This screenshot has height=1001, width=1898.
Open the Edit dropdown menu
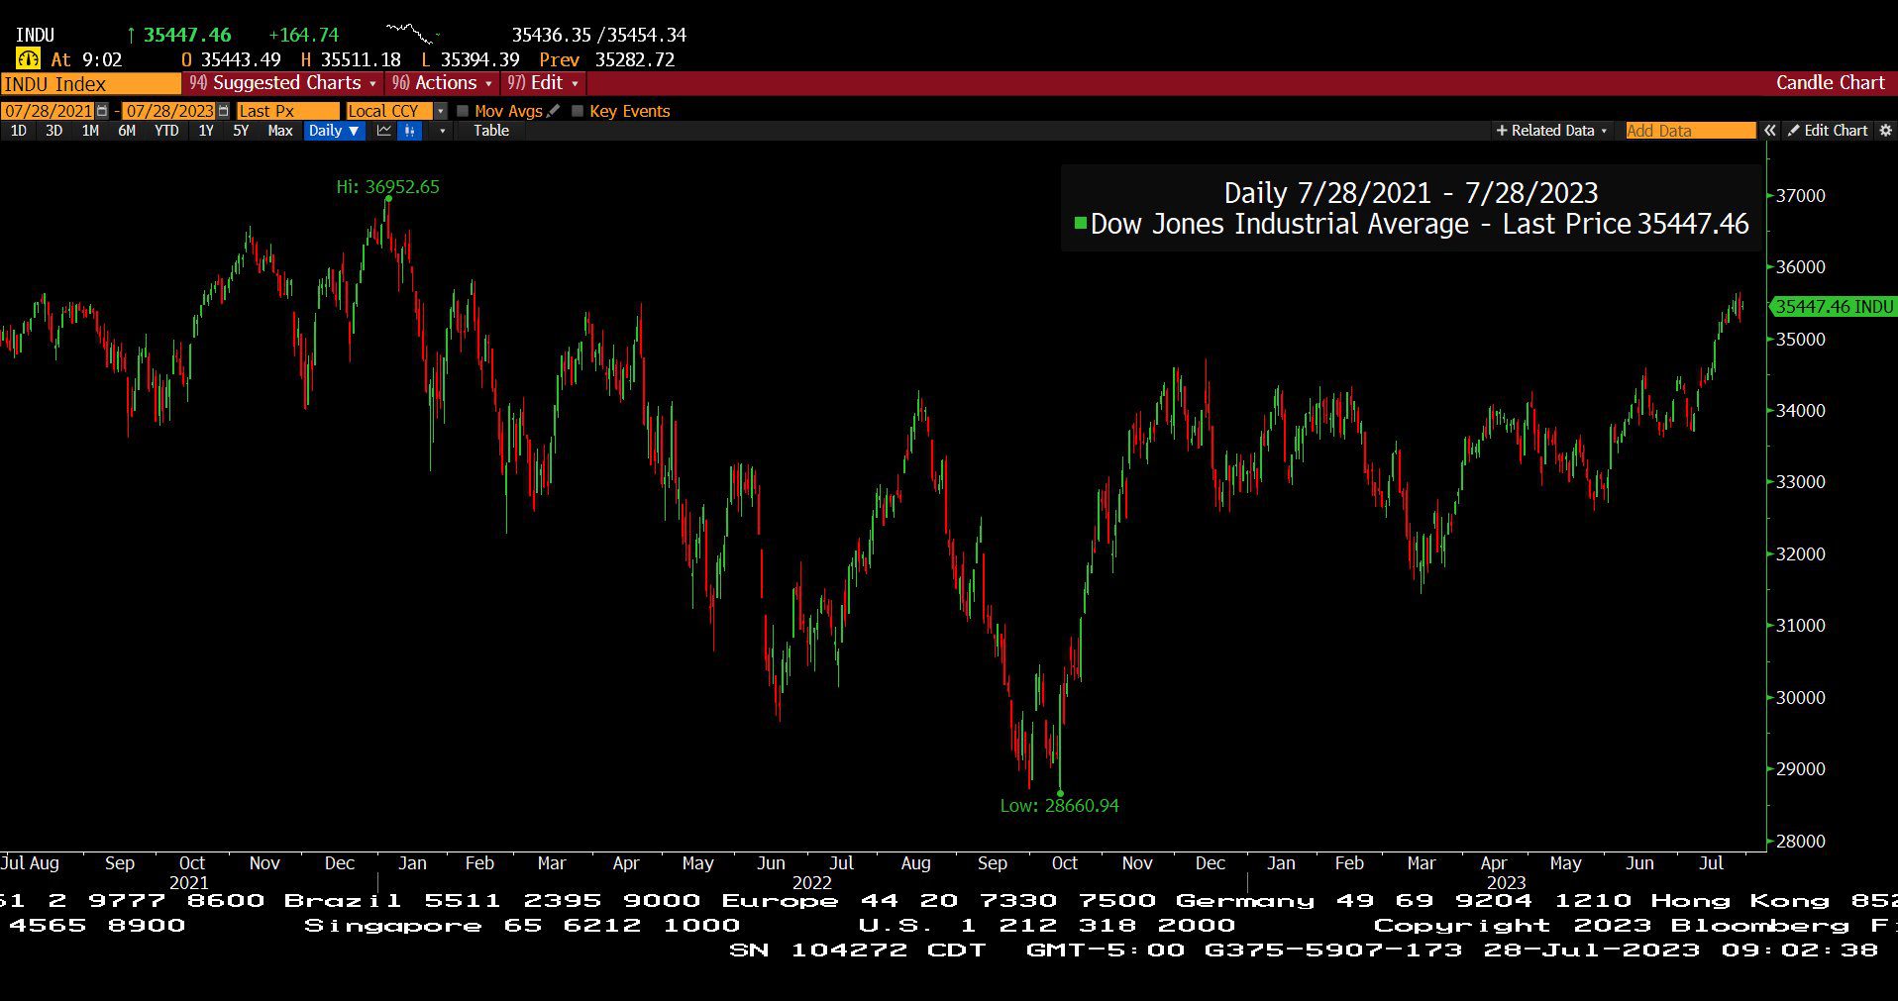(x=543, y=83)
